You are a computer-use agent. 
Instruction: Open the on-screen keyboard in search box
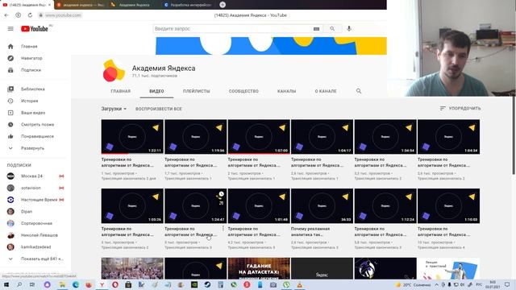(316, 29)
